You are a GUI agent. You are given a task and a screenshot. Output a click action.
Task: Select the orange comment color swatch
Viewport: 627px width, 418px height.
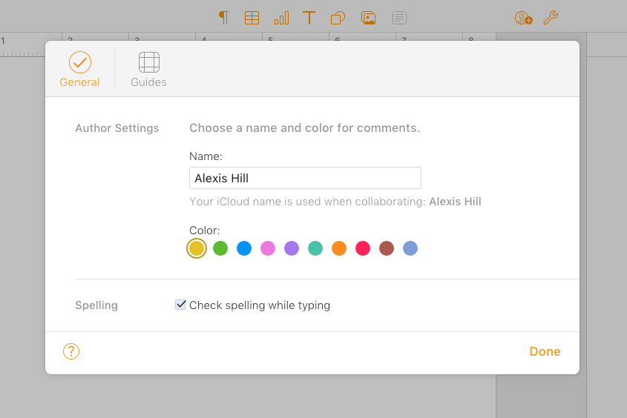click(339, 248)
